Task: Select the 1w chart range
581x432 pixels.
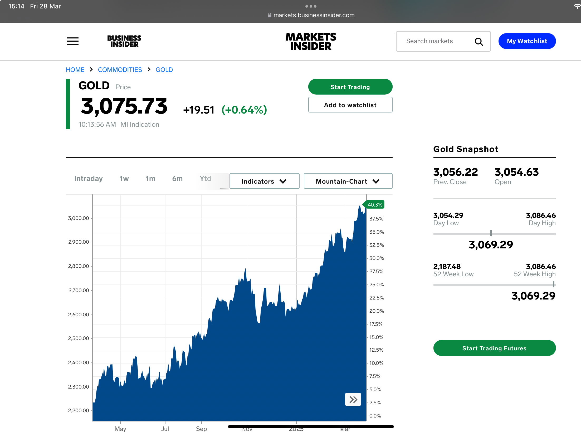Action: coord(124,179)
